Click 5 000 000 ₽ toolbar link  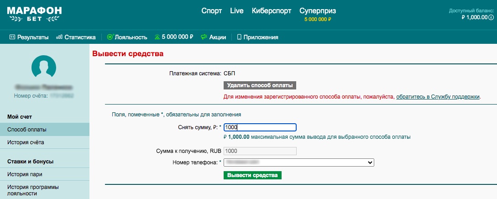178,37
